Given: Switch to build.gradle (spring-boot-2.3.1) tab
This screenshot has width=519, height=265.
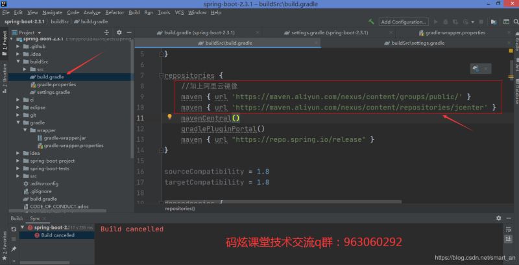Looking at the screenshot, I should pyautogui.click(x=199, y=32).
